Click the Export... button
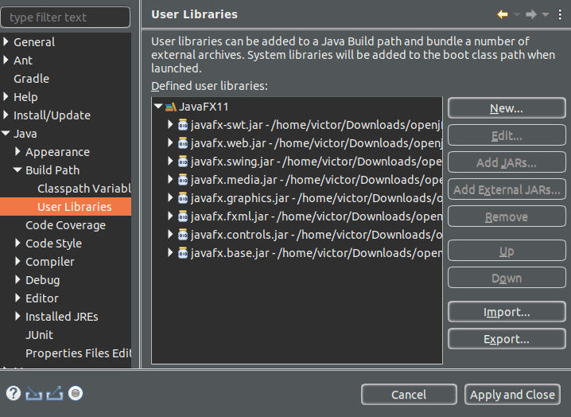 [507, 339]
